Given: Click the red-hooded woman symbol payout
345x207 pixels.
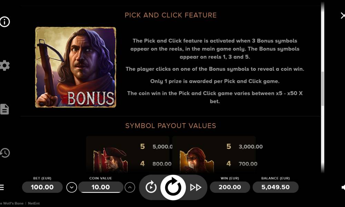Looking at the screenshot, I should (x=214, y=155).
